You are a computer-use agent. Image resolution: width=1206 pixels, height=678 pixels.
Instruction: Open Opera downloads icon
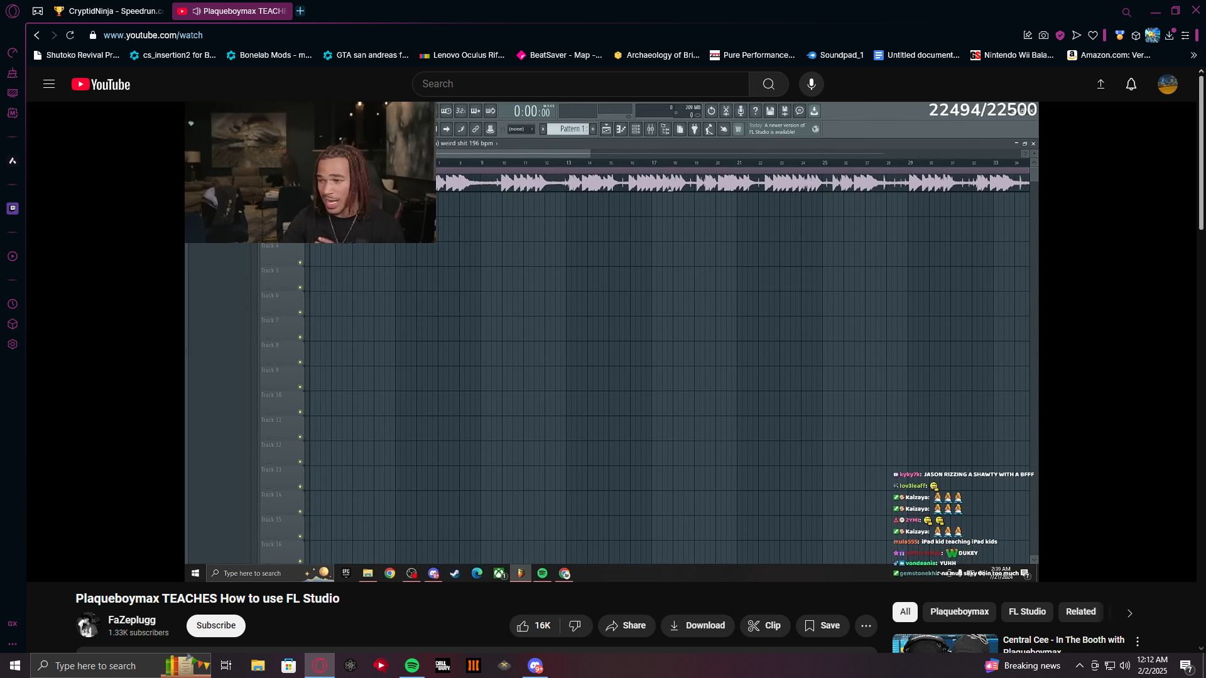pos(1169,36)
